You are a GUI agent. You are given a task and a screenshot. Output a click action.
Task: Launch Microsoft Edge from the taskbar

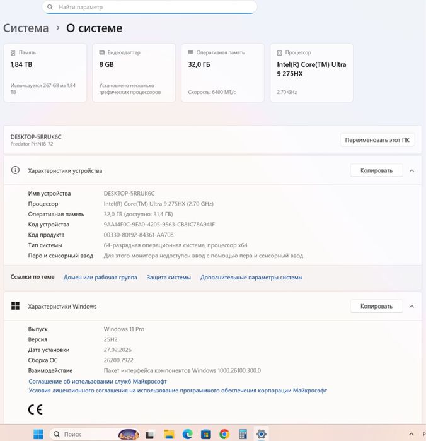coord(187,434)
